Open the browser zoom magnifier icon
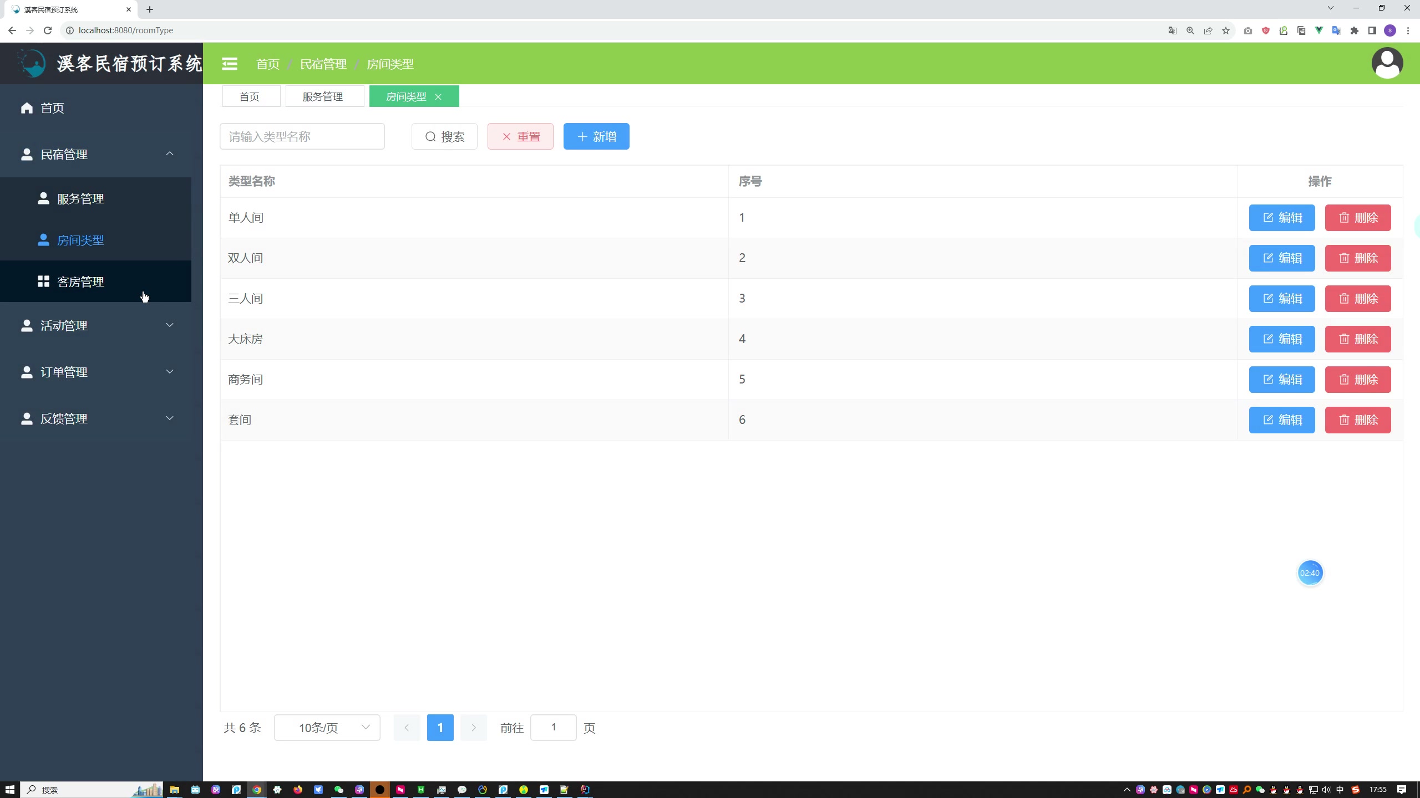The image size is (1420, 798). [x=1190, y=30]
